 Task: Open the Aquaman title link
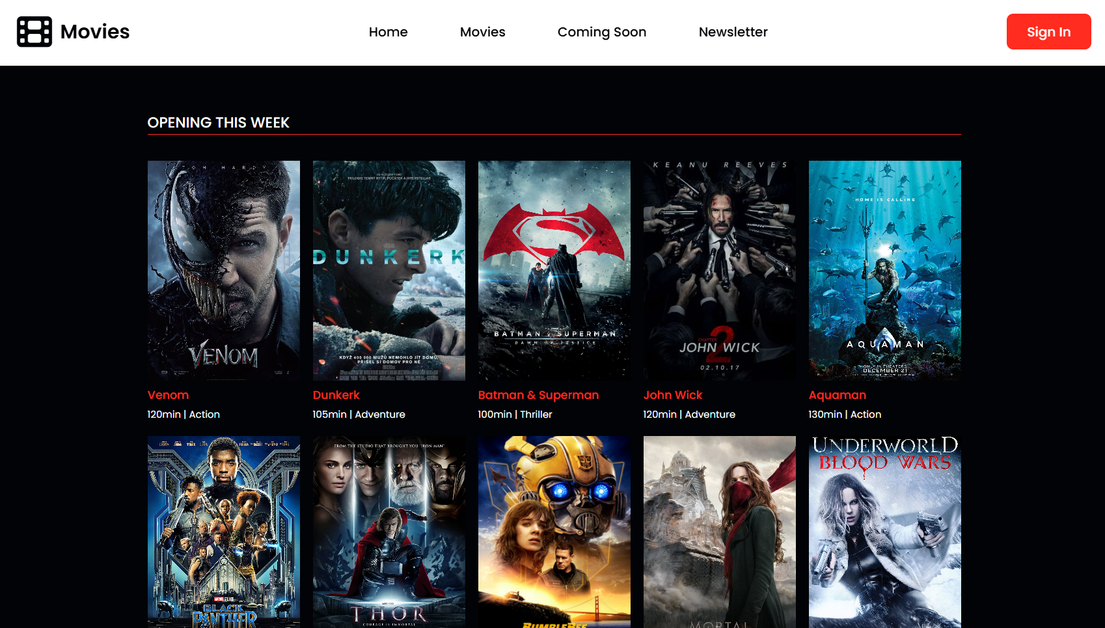click(x=837, y=395)
